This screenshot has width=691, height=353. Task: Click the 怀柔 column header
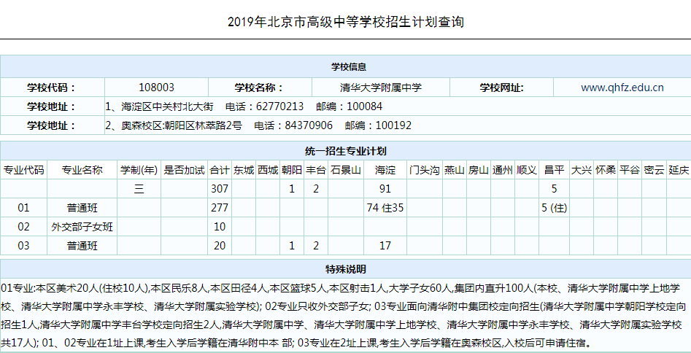[x=606, y=170]
